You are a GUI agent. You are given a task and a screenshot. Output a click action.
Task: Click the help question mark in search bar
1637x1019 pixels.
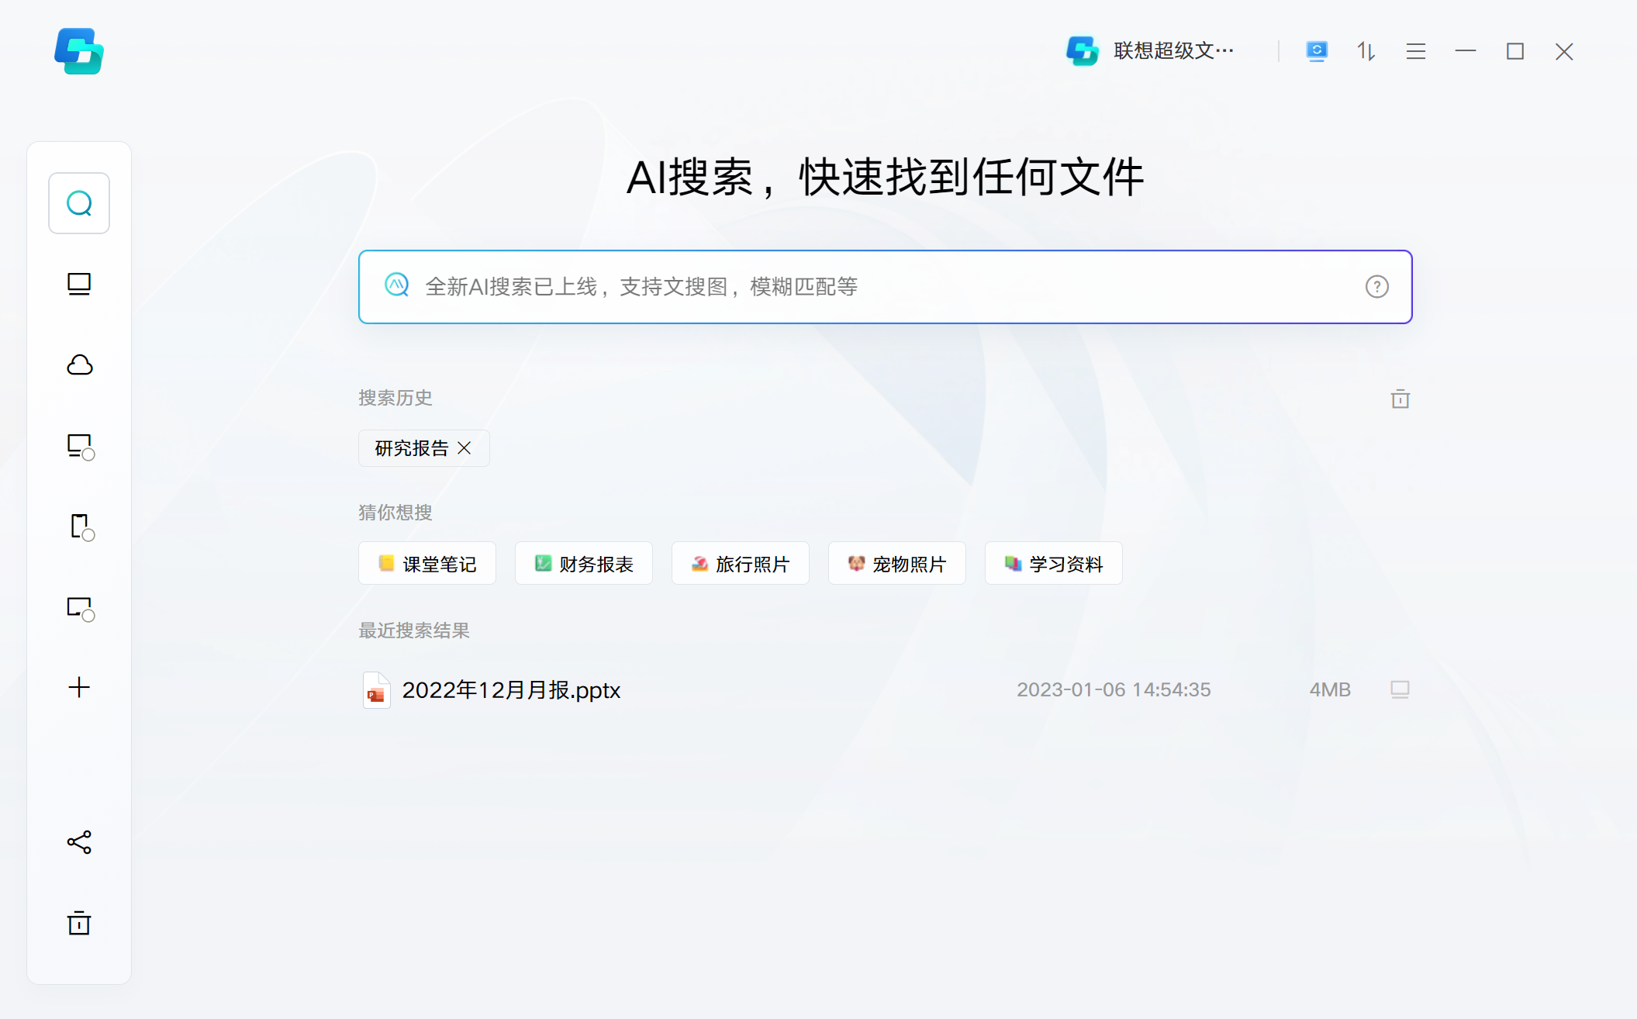(1376, 286)
